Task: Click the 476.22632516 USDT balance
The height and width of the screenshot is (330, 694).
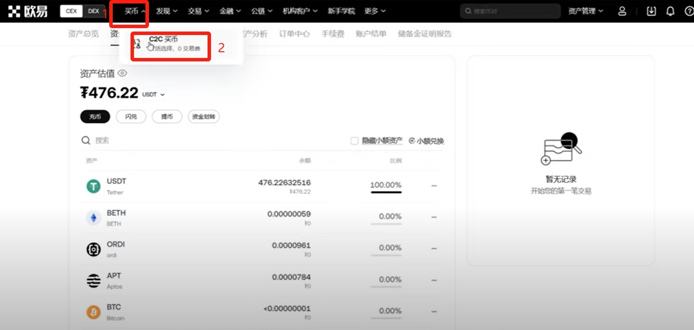Action: click(285, 183)
